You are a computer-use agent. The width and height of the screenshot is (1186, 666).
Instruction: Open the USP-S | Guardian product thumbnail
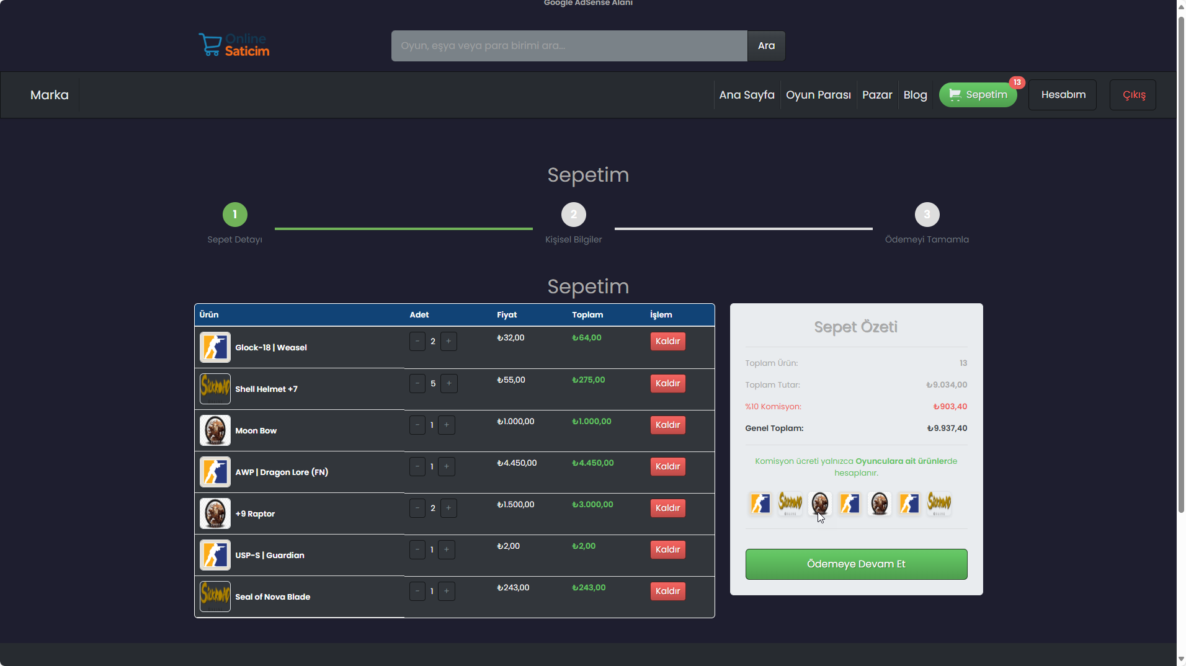(215, 555)
